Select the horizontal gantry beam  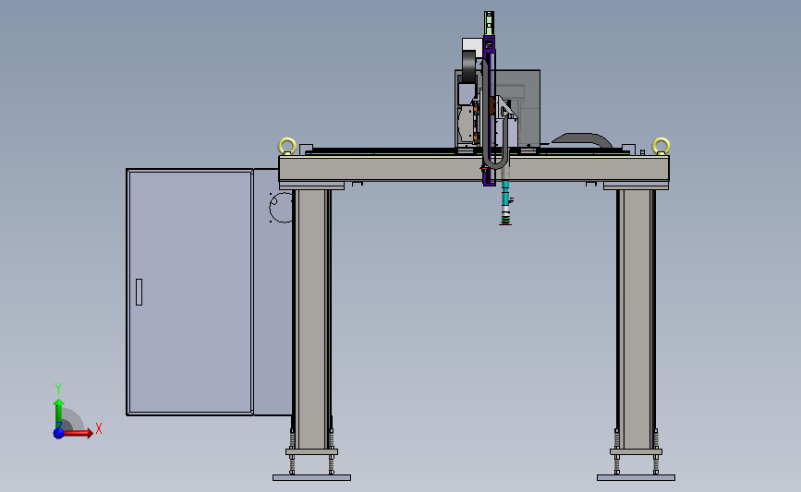click(x=474, y=168)
